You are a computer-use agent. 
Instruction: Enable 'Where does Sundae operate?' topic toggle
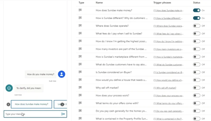click(196, 26)
